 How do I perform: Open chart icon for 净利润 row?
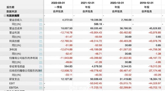41,49
